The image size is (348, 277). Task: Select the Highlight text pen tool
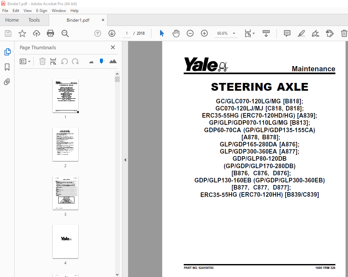pos(301,33)
